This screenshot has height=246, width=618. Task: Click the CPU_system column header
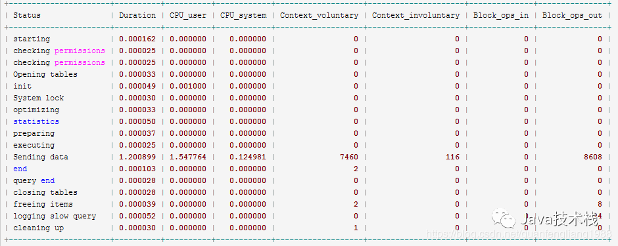pos(243,15)
